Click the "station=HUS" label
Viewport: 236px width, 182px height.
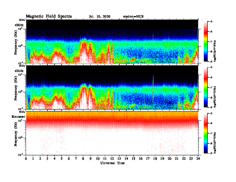tap(133, 17)
